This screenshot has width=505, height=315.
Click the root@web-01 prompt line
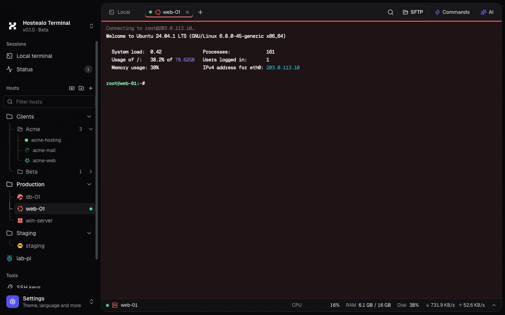click(126, 84)
